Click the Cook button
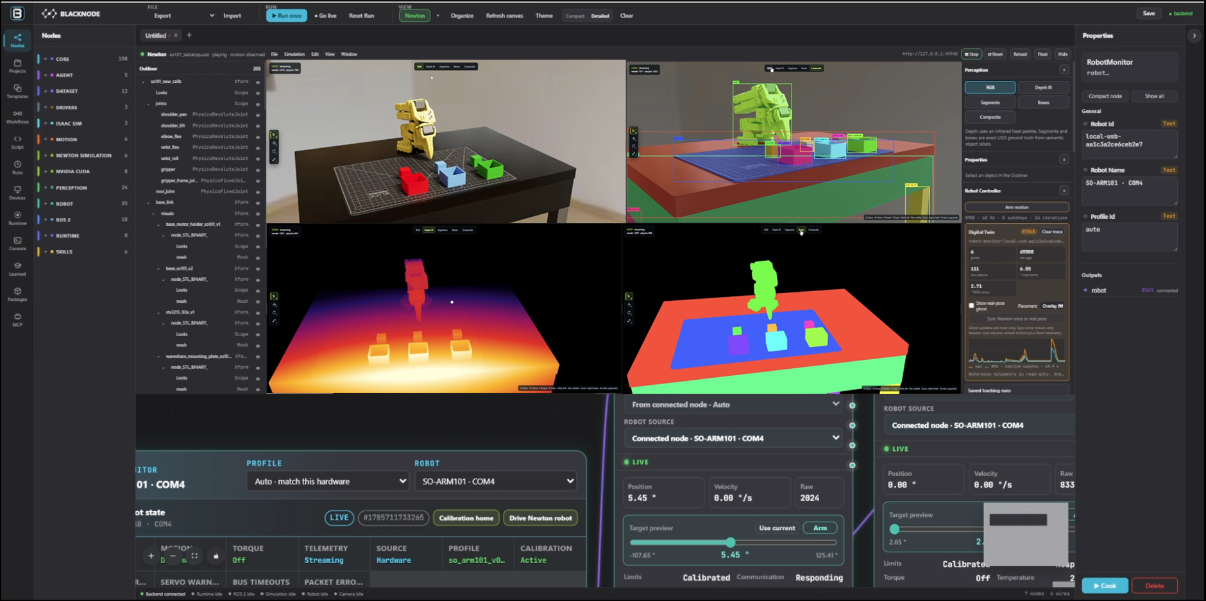The height and width of the screenshot is (601, 1206). point(1105,586)
